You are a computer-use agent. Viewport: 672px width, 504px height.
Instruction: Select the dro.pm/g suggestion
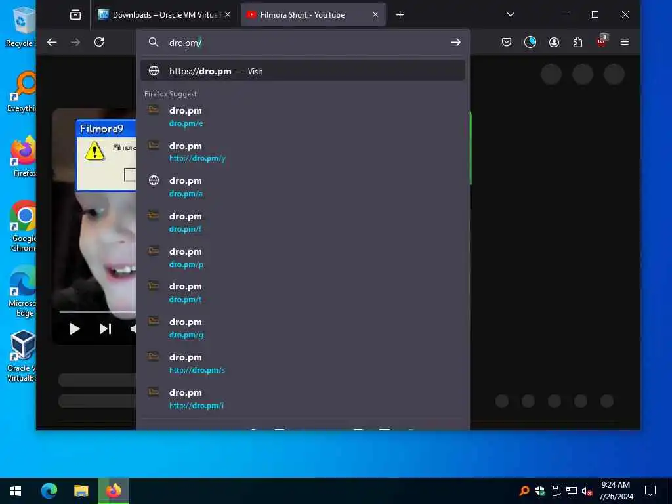click(x=303, y=328)
